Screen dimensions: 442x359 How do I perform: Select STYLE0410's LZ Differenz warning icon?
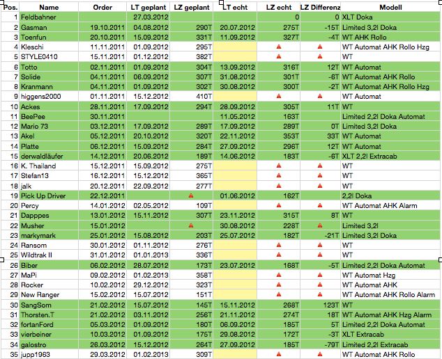click(x=320, y=56)
